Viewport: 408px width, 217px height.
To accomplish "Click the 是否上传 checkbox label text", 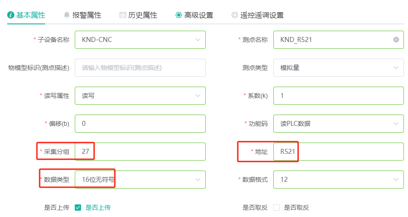I will (98, 208).
